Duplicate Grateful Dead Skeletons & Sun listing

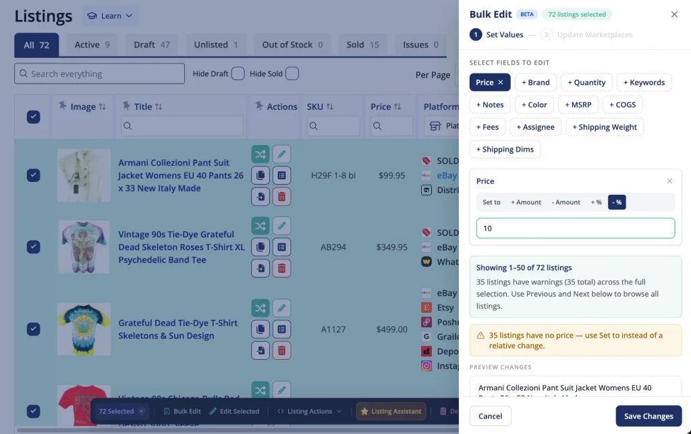[260, 329]
